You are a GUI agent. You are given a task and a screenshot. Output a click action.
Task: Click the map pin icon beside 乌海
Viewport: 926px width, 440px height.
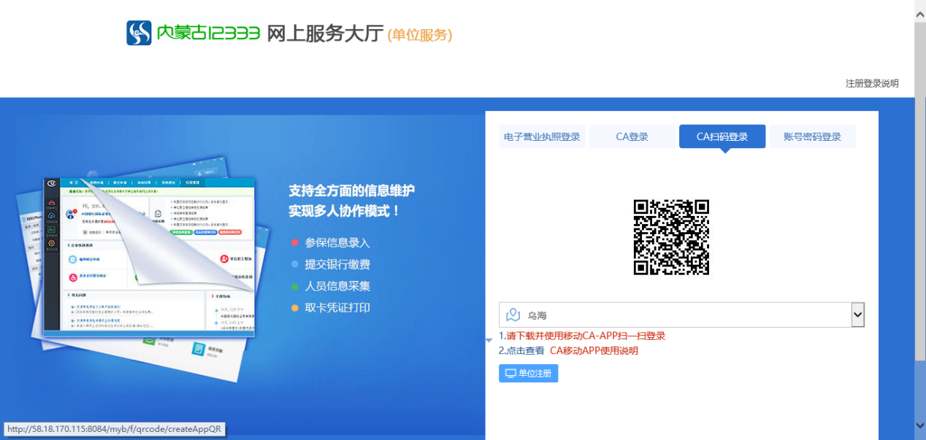tap(513, 315)
